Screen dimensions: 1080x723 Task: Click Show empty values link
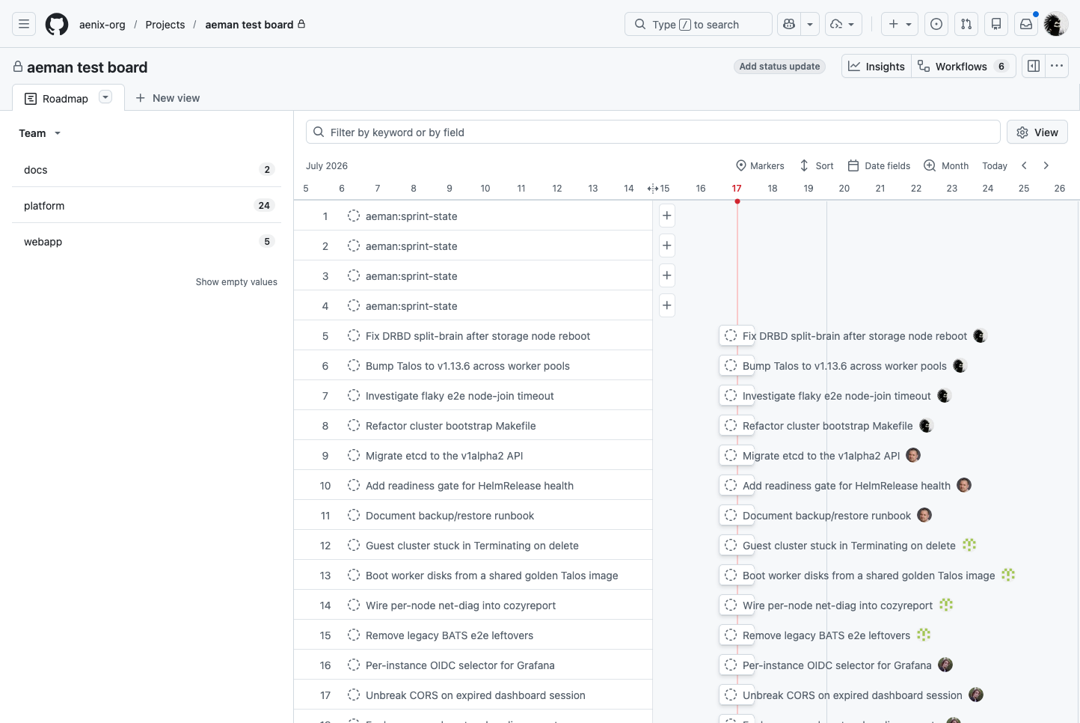pyautogui.click(x=236, y=282)
